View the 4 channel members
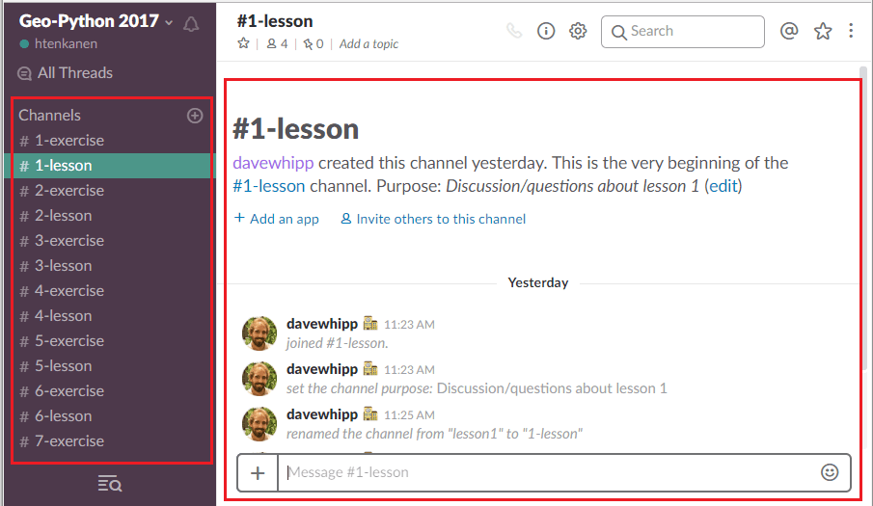This screenshot has height=506, width=873. click(x=277, y=43)
